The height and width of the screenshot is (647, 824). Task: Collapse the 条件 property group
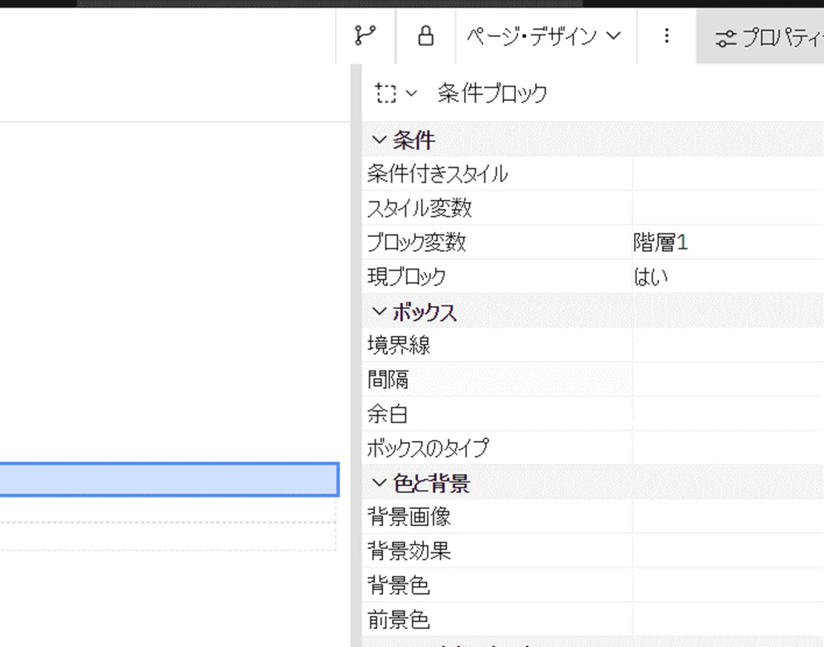379,140
